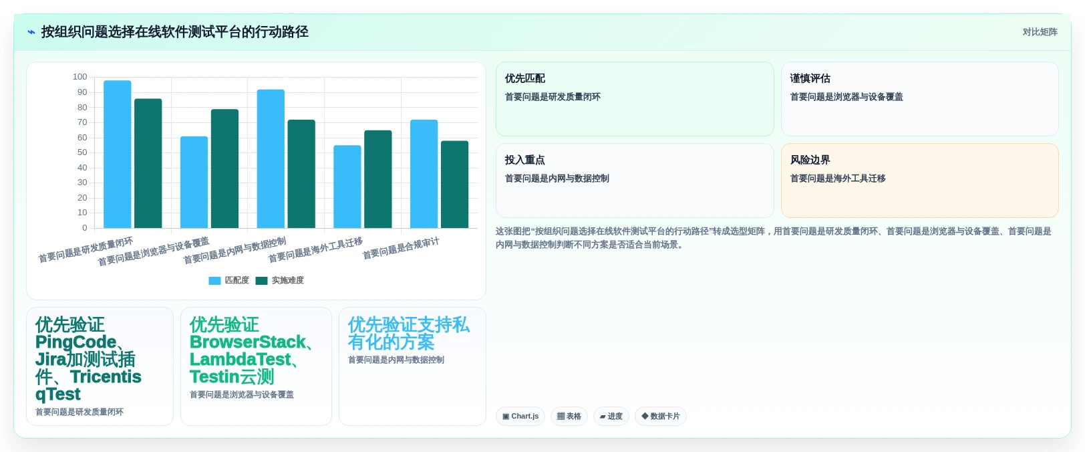Open the 优先匹配 card

(635, 99)
